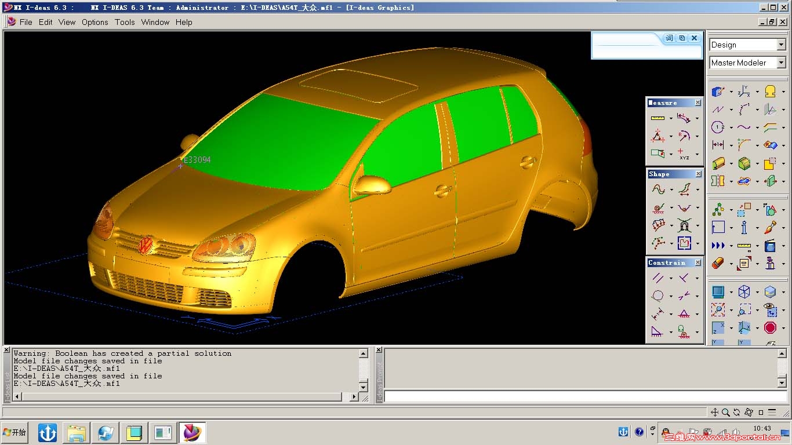The image size is (792, 445).
Task: Click the Windows Start button 开始
Action: pos(14,432)
